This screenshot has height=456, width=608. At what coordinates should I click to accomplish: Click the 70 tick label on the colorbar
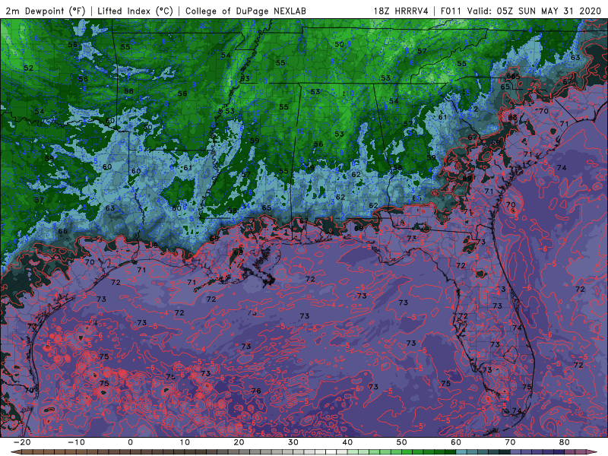pyautogui.click(x=510, y=442)
